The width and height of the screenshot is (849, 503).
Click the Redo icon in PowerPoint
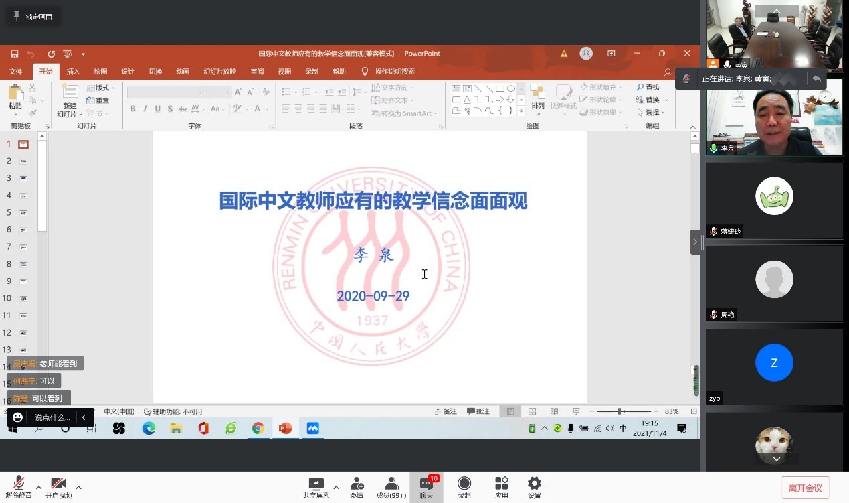[51, 54]
